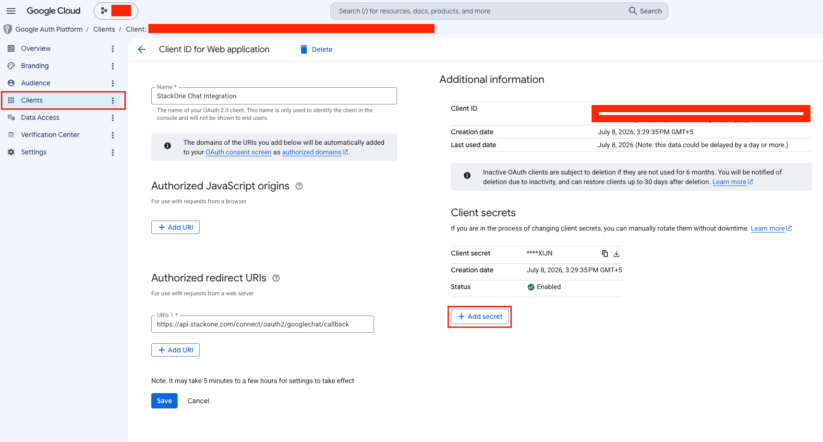Click the Google Cloud logo
The image size is (823, 442).
click(53, 11)
